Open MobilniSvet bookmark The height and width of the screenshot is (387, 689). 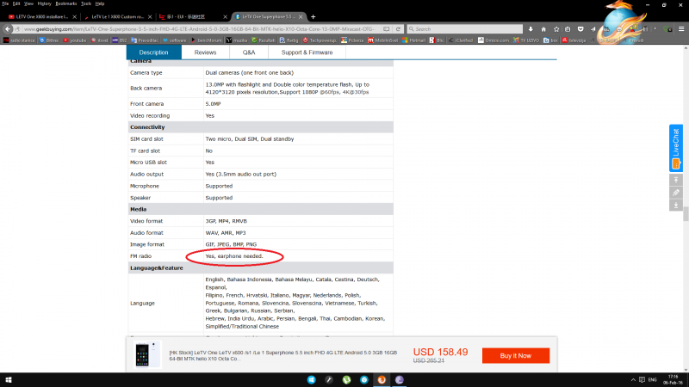382,40
